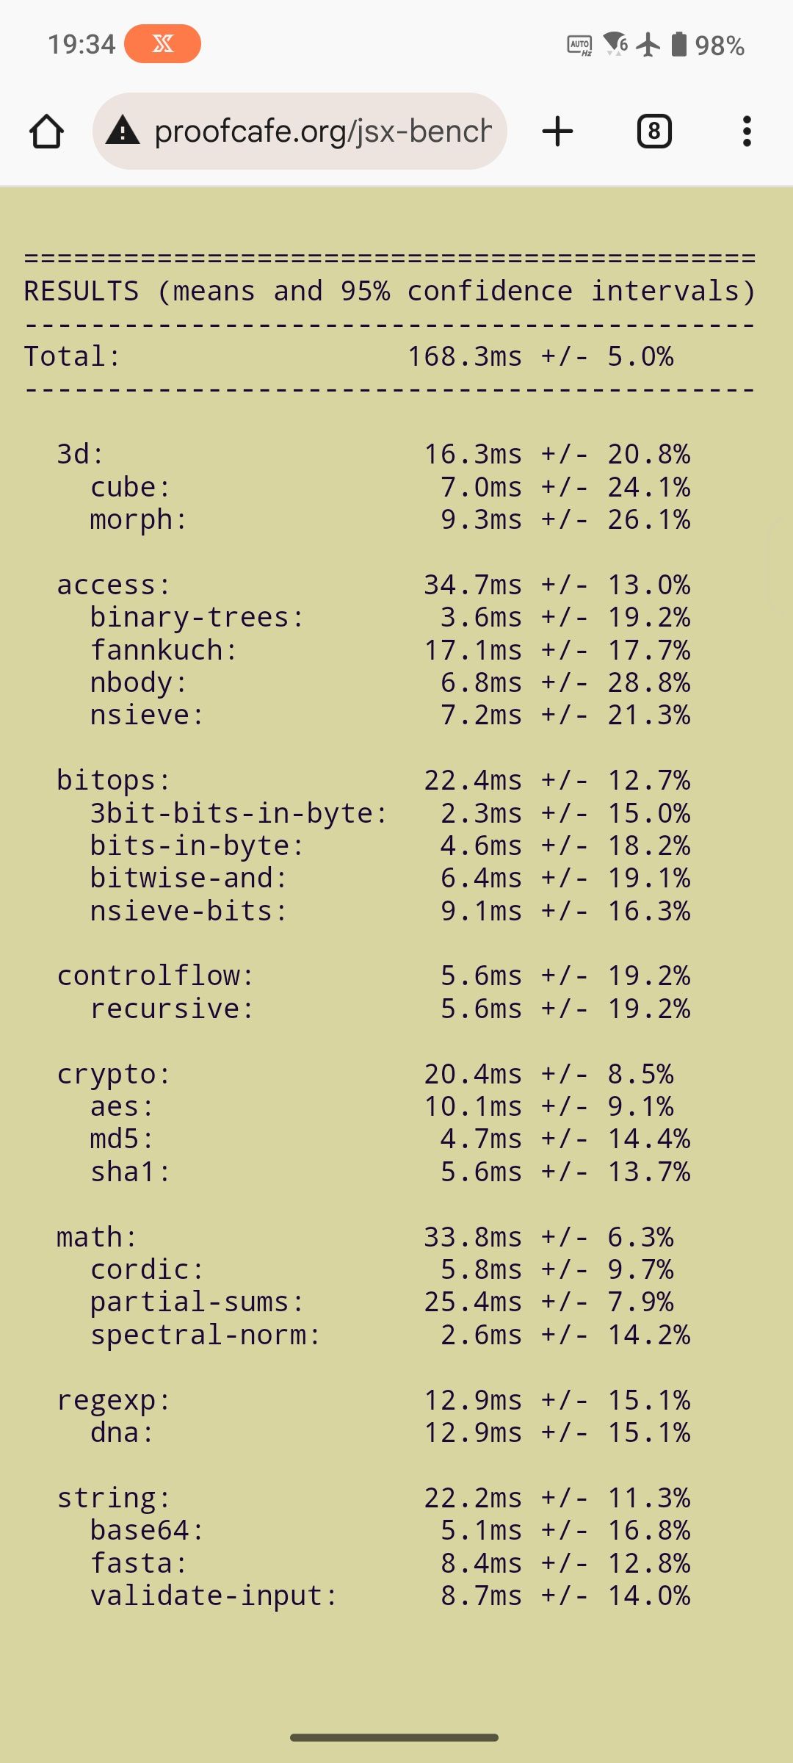Screen dimensions: 793x1763
Task: Tap the 3bit-bits-in-byte result row
Action: click(x=390, y=813)
